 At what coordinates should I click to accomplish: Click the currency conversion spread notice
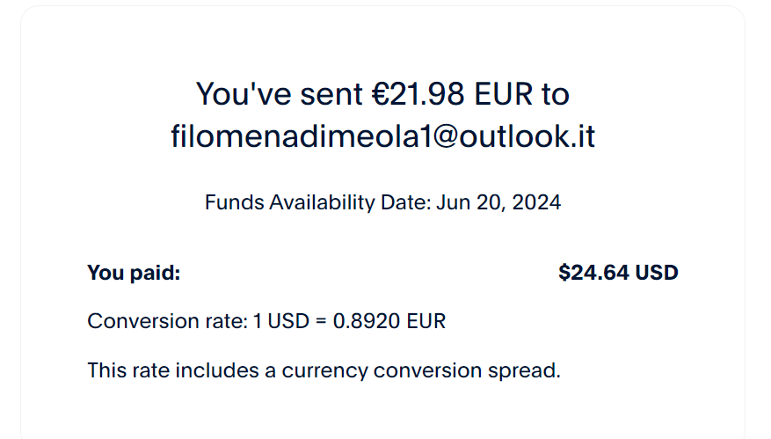point(324,370)
